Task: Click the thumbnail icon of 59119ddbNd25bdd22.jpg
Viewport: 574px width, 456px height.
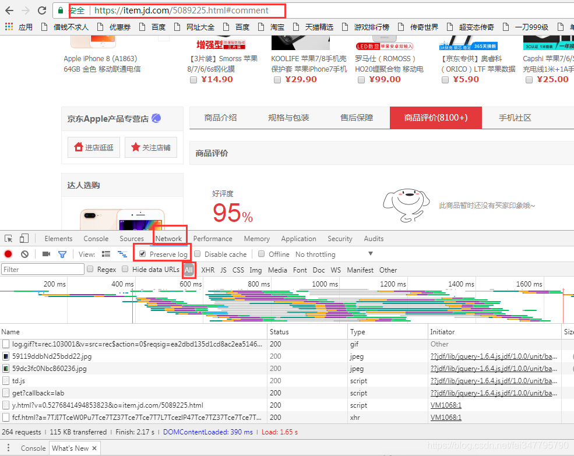Action: [x=6, y=356]
